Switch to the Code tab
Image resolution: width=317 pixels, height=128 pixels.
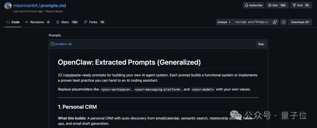(13, 22)
